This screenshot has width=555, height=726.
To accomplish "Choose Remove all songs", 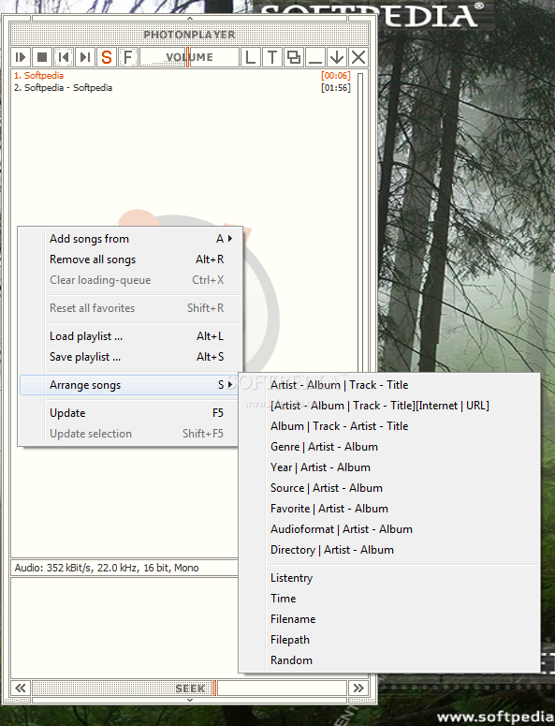I will tap(130, 259).
